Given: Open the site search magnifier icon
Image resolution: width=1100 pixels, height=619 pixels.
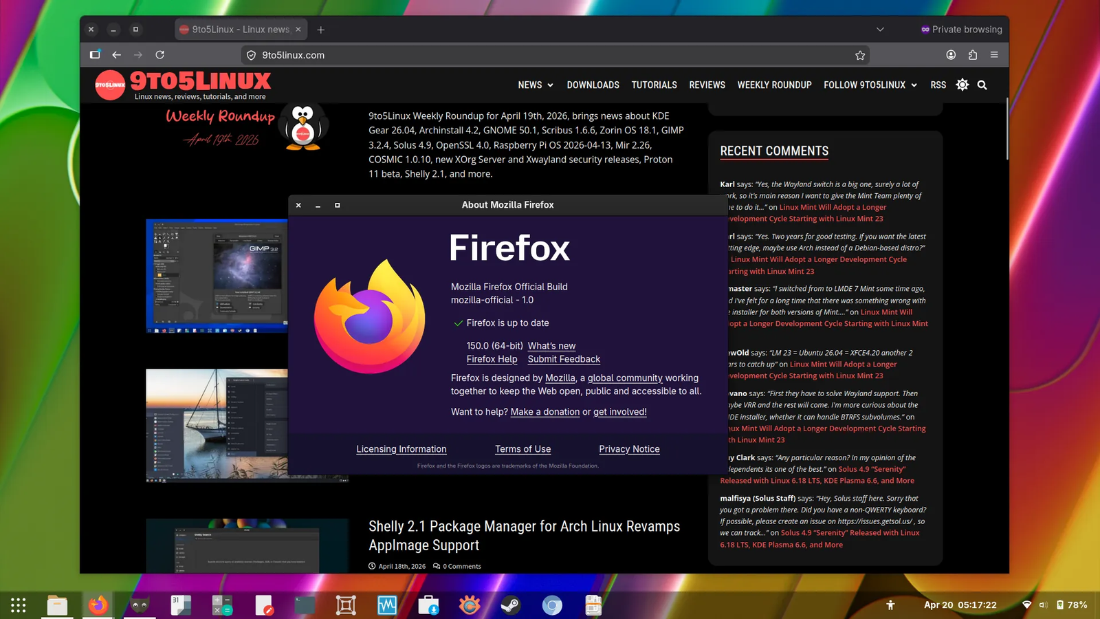Looking at the screenshot, I should (982, 85).
